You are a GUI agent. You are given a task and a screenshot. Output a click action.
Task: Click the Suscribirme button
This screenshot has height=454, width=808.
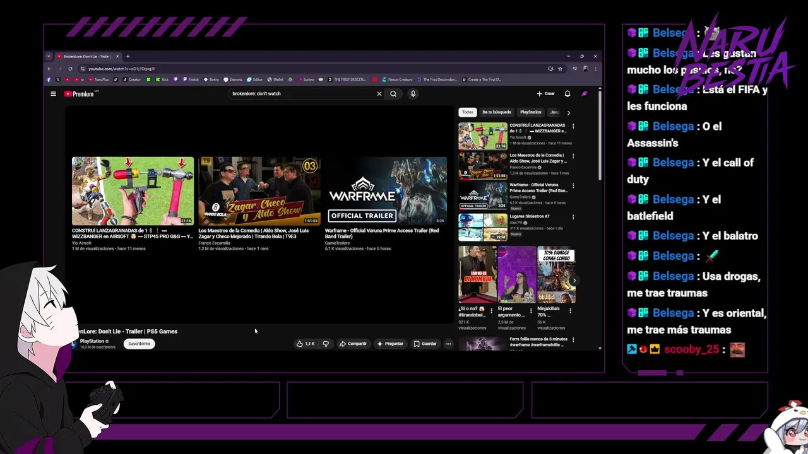[139, 344]
